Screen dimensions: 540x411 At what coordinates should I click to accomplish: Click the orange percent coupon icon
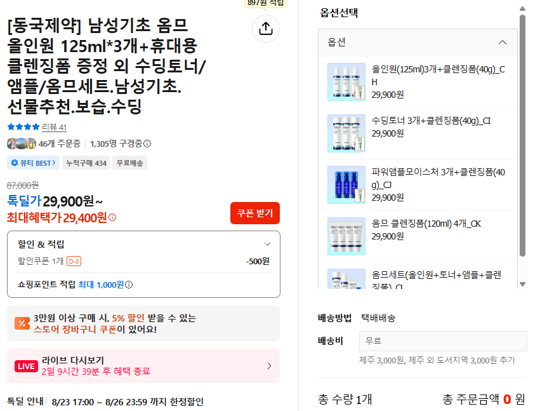(22, 323)
